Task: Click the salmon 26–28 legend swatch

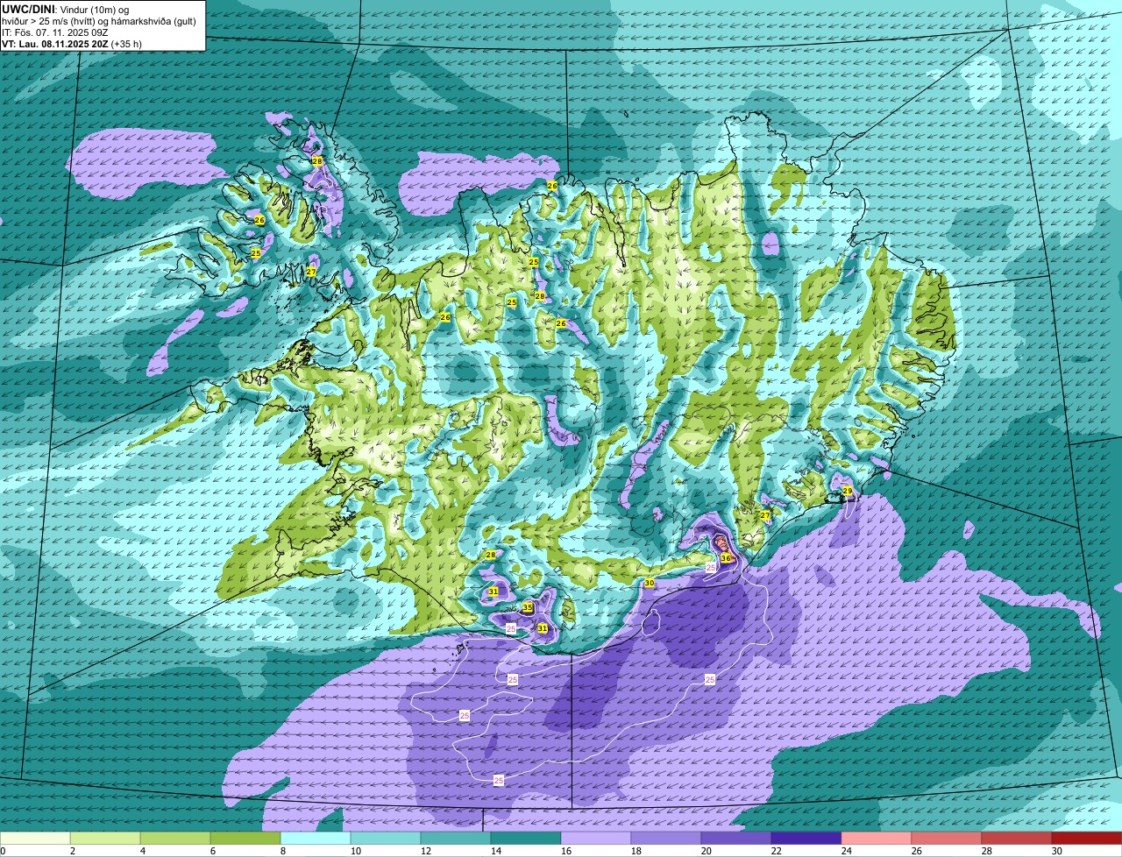Action: (947, 839)
